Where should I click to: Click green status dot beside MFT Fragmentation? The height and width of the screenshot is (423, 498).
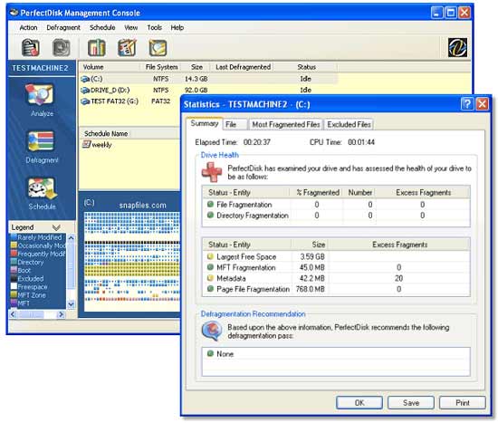point(210,267)
